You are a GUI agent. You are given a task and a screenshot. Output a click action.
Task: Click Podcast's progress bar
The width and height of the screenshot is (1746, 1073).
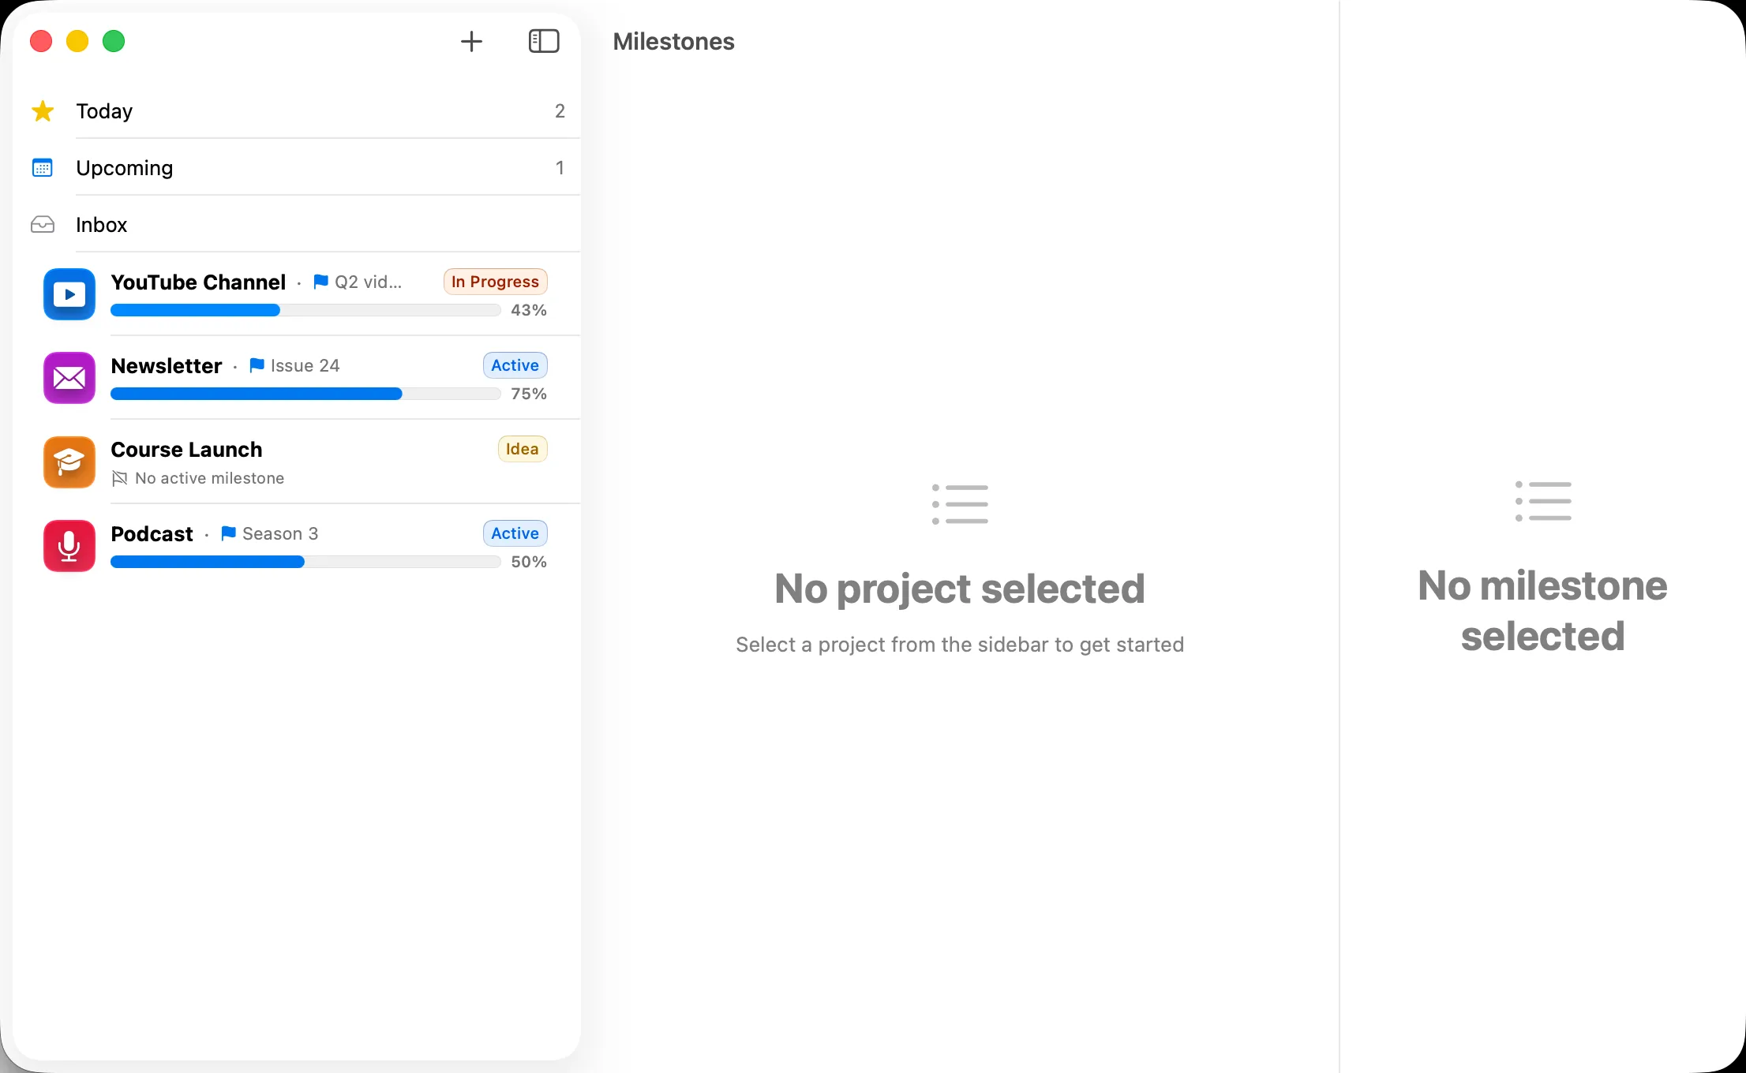pyautogui.click(x=305, y=563)
